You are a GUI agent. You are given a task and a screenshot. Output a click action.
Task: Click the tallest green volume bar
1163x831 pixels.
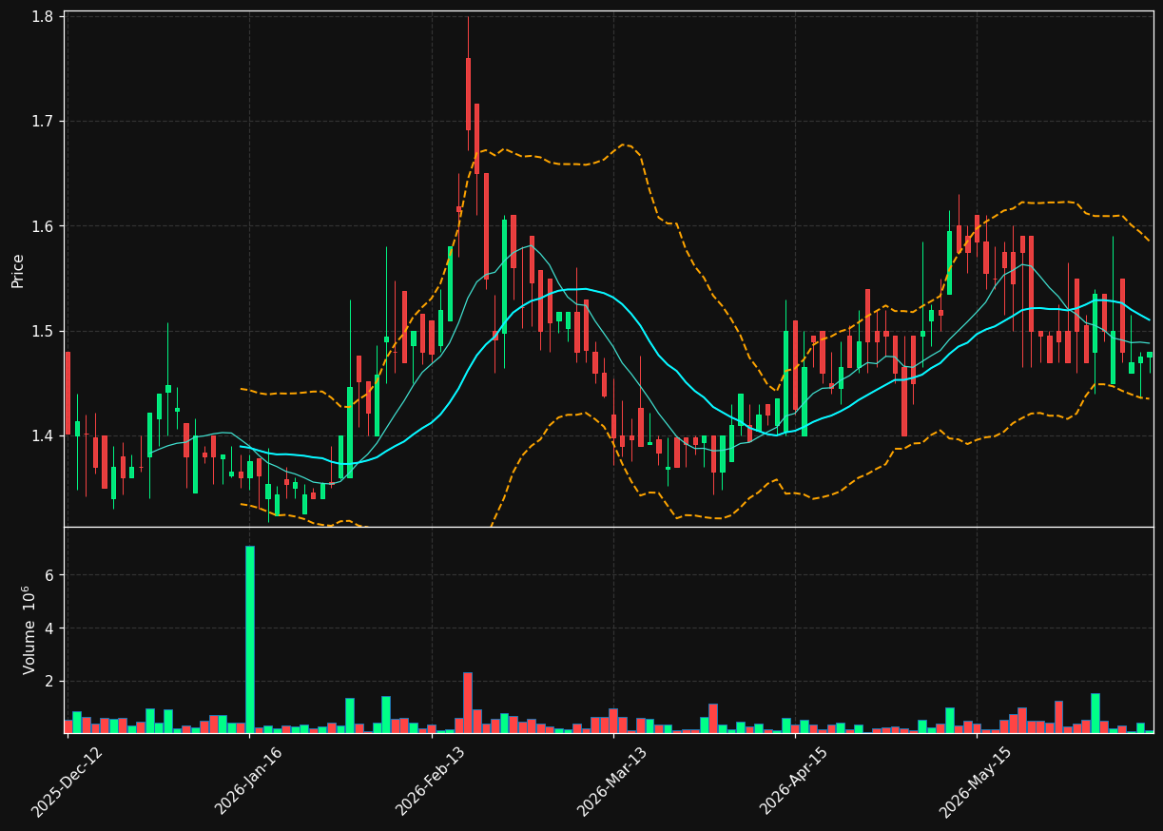point(249,639)
